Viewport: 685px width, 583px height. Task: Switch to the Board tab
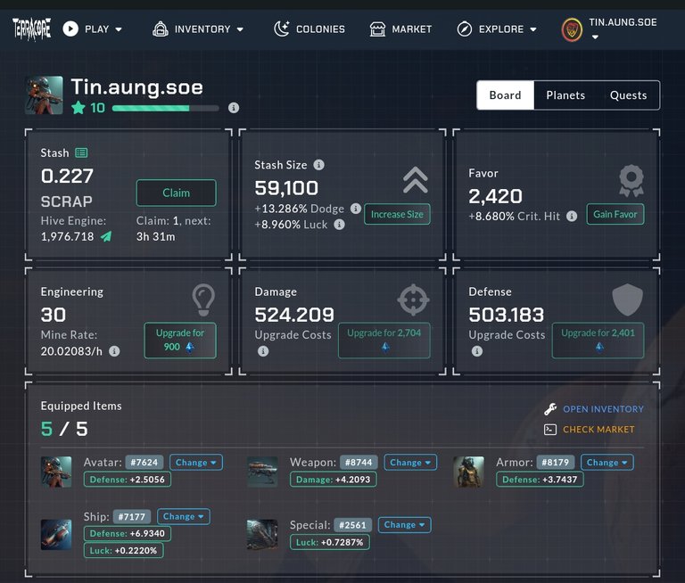(x=505, y=95)
